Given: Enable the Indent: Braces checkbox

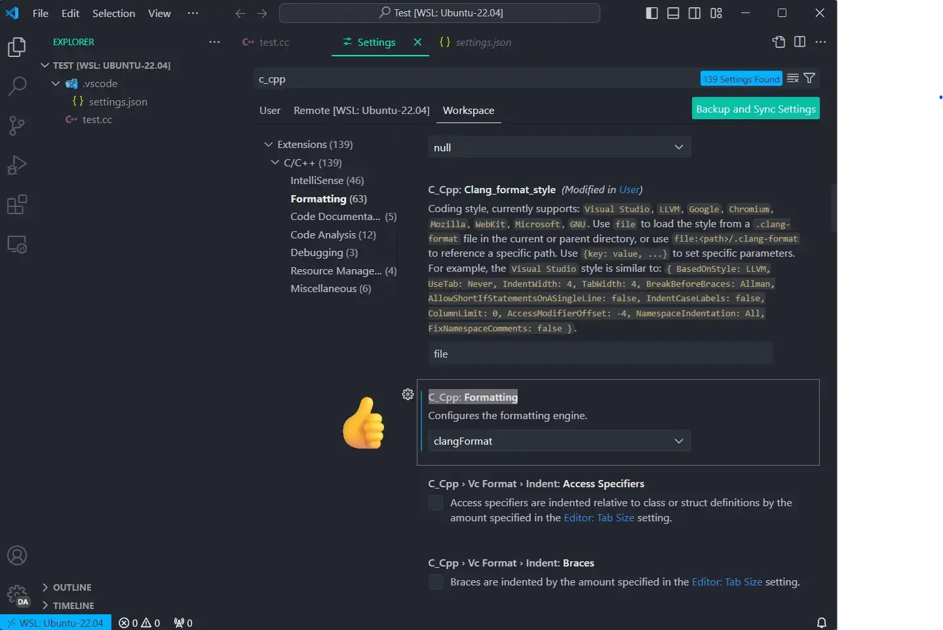Looking at the screenshot, I should pyautogui.click(x=435, y=582).
